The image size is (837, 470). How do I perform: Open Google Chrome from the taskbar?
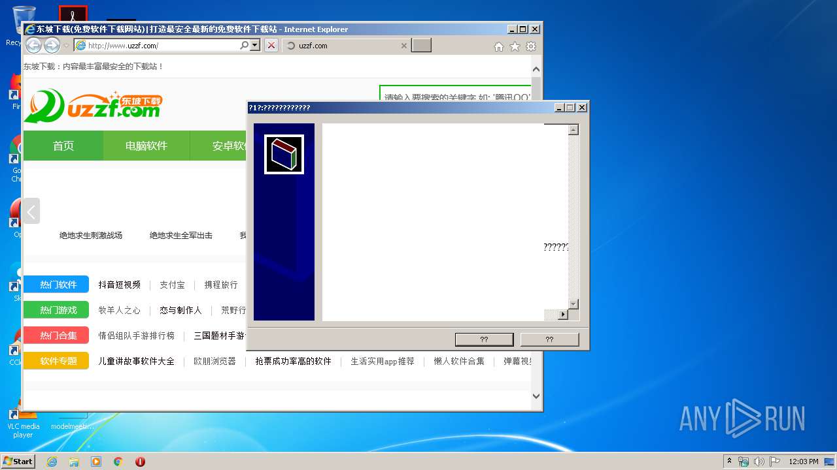coord(118,462)
